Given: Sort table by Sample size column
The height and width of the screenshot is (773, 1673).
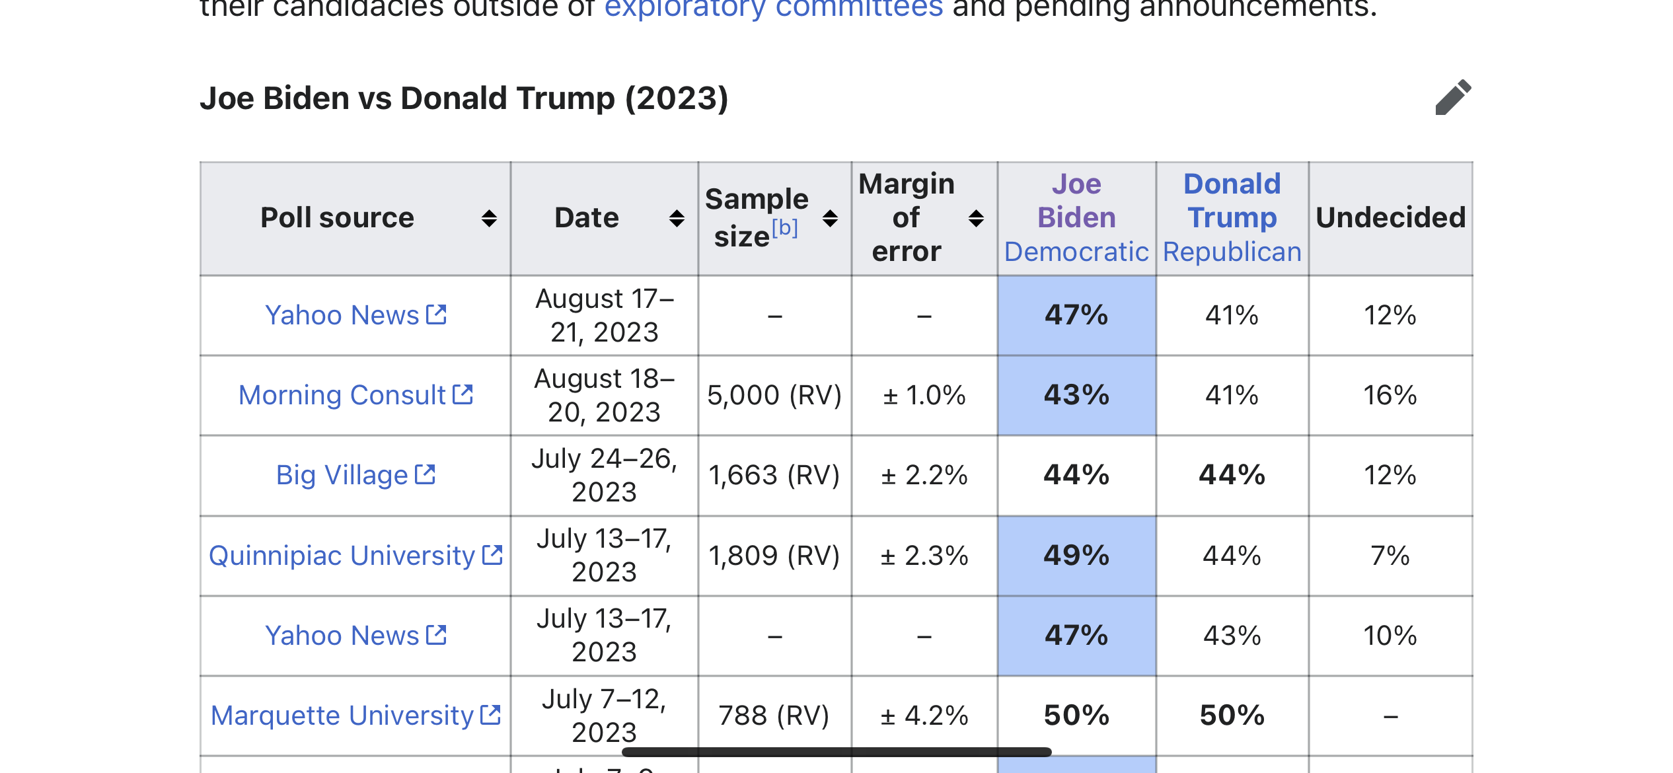Looking at the screenshot, I should (830, 219).
